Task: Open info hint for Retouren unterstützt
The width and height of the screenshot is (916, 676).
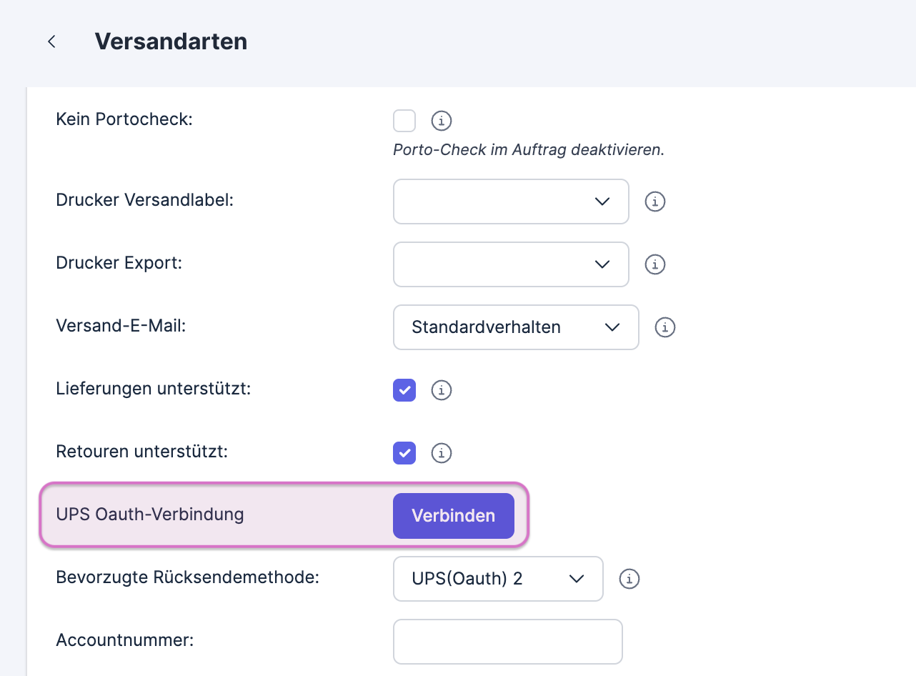Action: coord(442,453)
